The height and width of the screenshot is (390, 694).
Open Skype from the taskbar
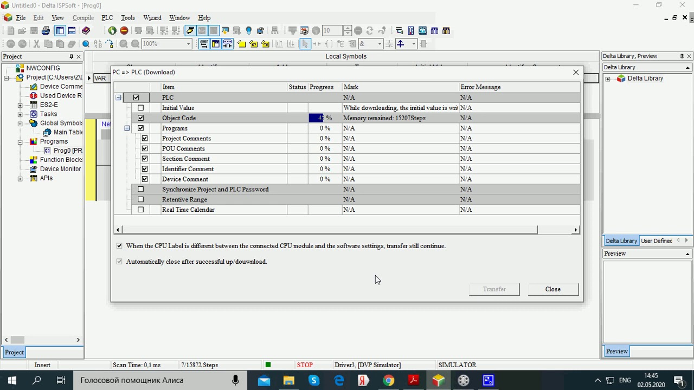[x=313, y=380]
